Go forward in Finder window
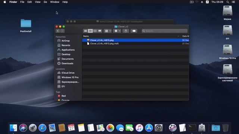The height and width of the screenshot is (134, 239). pos(62,31)
